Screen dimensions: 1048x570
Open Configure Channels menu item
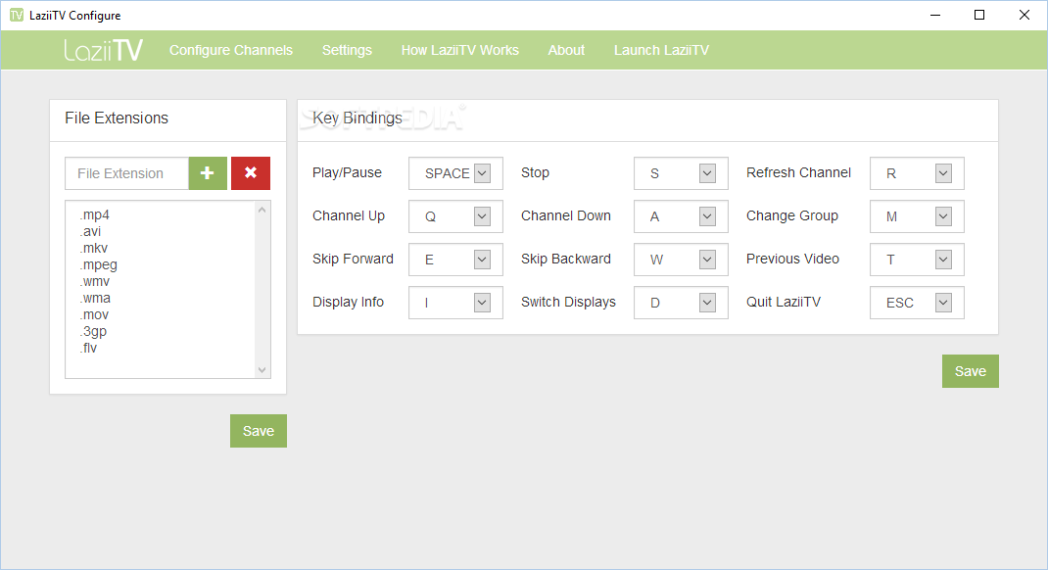pyautogui.click(x=230, y=50)
